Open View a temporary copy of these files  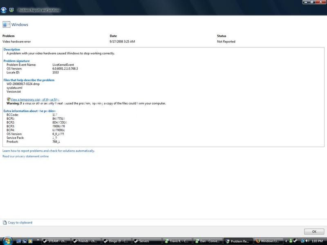click(x=35, y=99)
